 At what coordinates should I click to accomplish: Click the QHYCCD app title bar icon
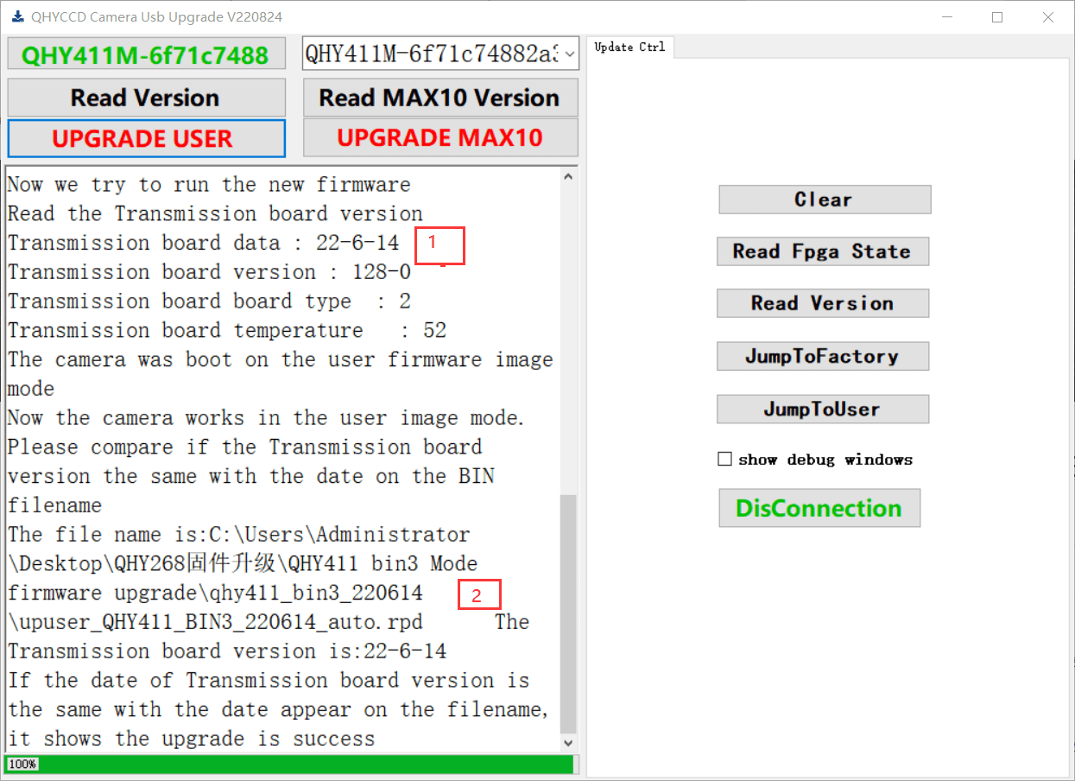pos(17,16)
